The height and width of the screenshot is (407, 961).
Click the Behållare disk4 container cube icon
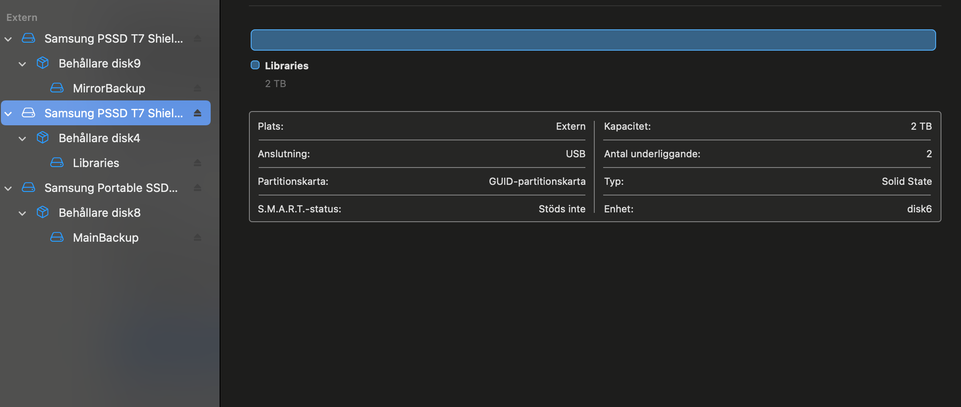click(x=43, y=138)
